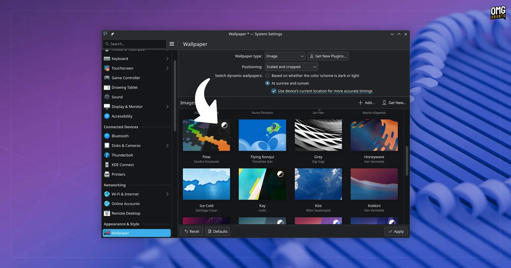Select the Thunderbolt icon
Screen dimensions: 511x268
point(107,155)
